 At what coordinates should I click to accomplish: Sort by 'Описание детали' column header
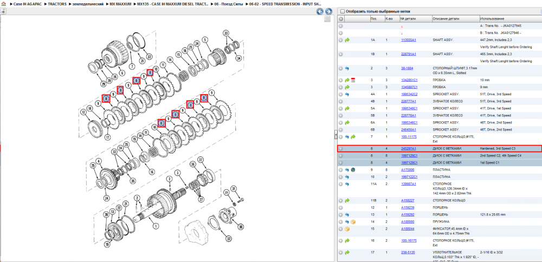point(456,18)
